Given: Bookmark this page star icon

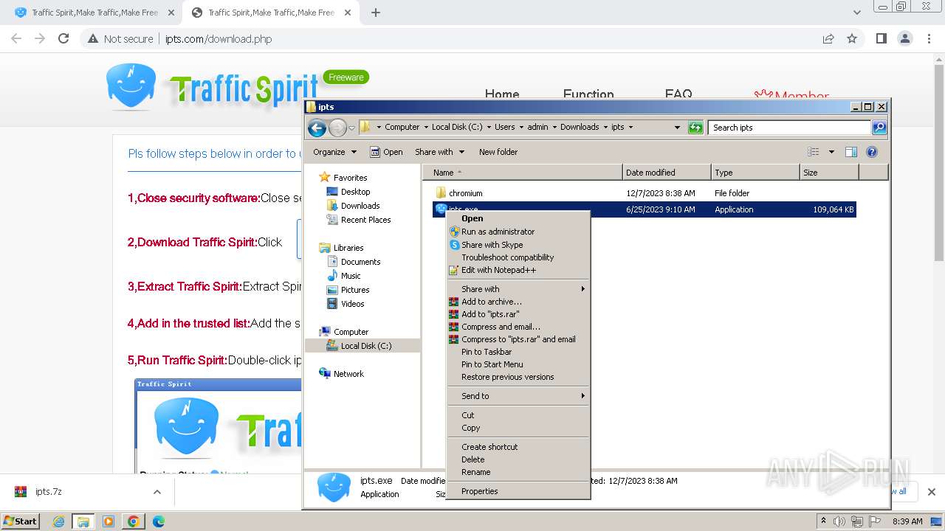Looking at the screenshot, I should click(x=852, y=38).
